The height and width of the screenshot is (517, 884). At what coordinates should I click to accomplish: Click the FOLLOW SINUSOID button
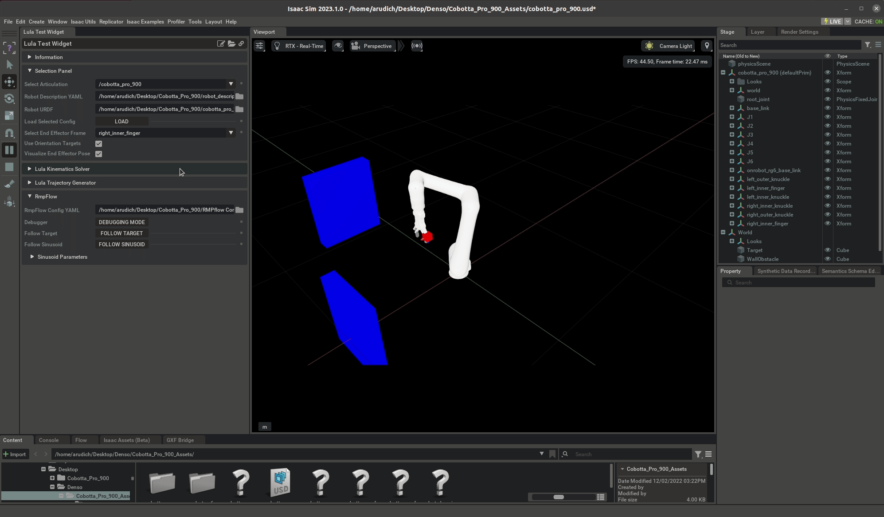pos(121,245)
